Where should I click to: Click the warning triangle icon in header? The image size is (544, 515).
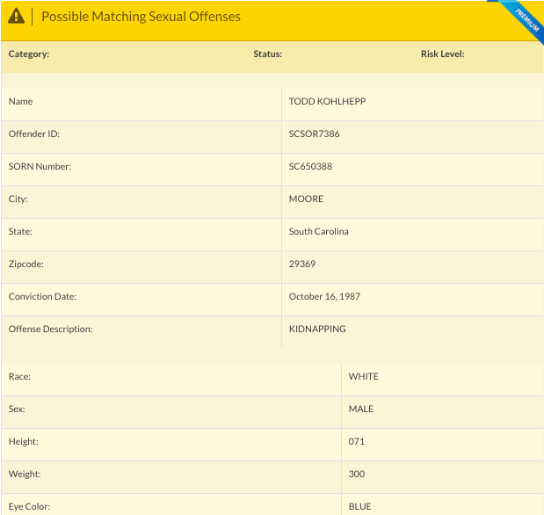coord(16,17)
